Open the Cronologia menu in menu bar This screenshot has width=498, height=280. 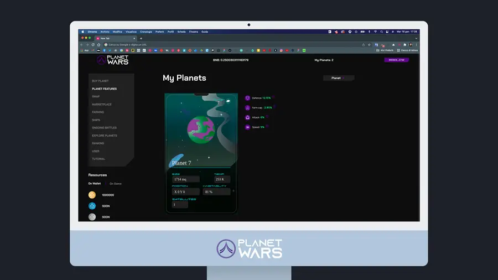146,32
